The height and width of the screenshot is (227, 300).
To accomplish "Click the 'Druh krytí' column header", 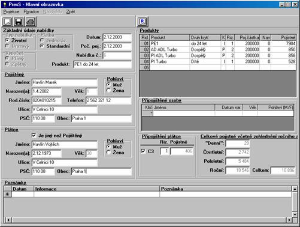I will (205, 37).
